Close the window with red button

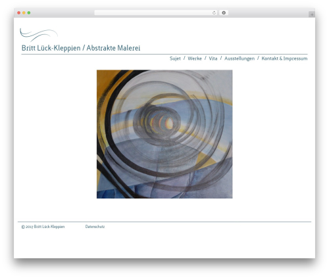[x=19, y=13]
